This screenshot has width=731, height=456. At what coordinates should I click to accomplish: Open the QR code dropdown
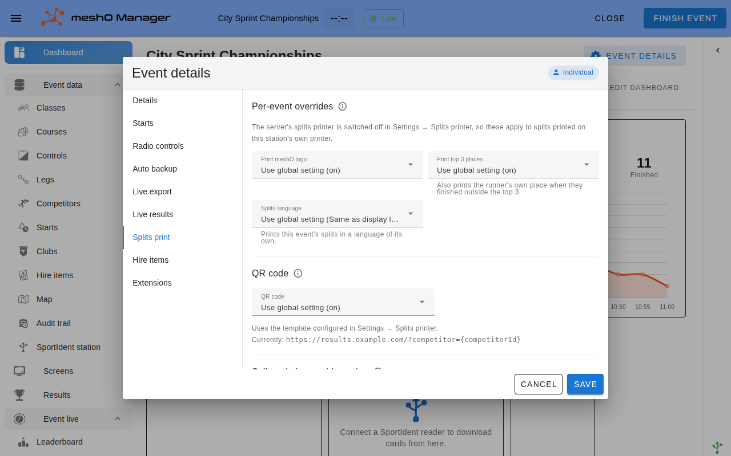pyautogui.click(x=343, y=302)
